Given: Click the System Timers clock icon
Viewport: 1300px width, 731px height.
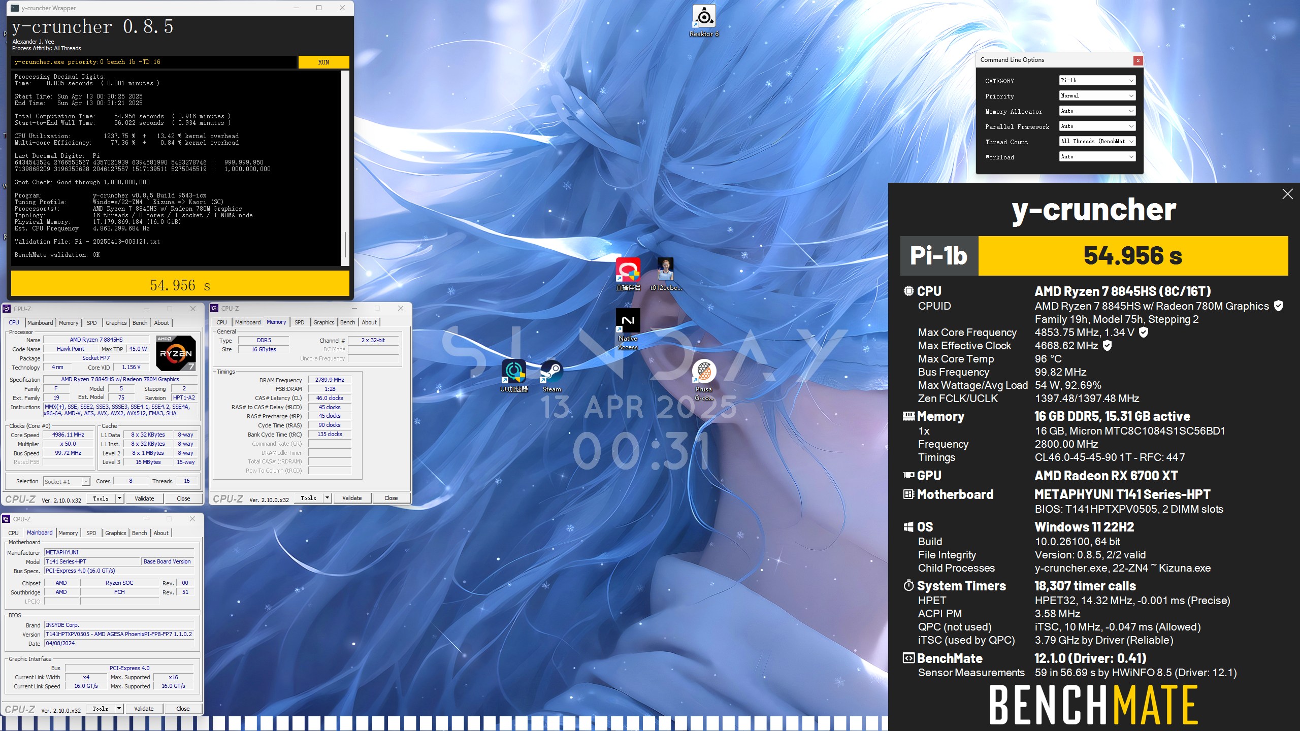Looking at the screenshot, I should (908, 585).
